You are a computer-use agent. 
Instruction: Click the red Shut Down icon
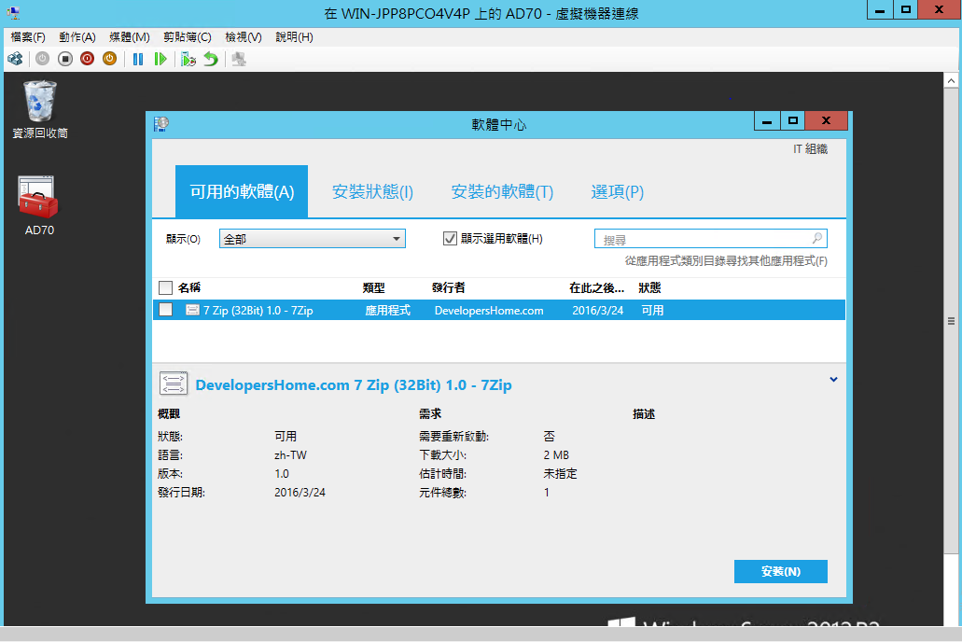[x=87, y=59]
